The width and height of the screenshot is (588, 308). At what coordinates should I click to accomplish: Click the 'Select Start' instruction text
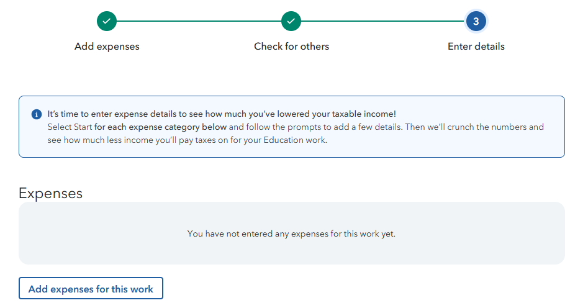coord(70,127)
